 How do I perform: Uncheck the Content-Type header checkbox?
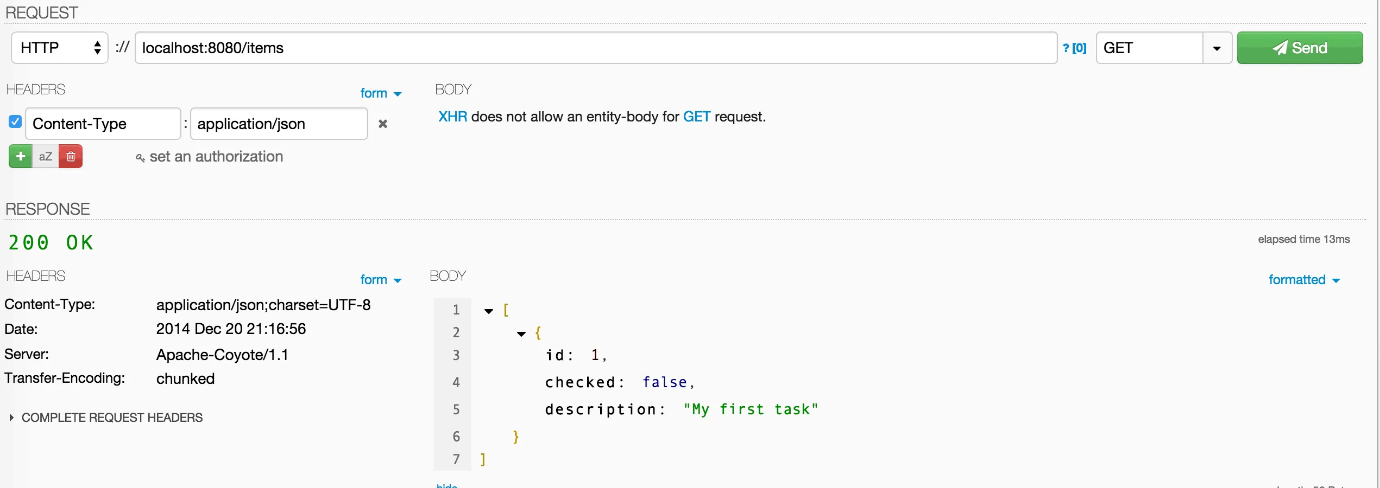(x=15, y=122)
